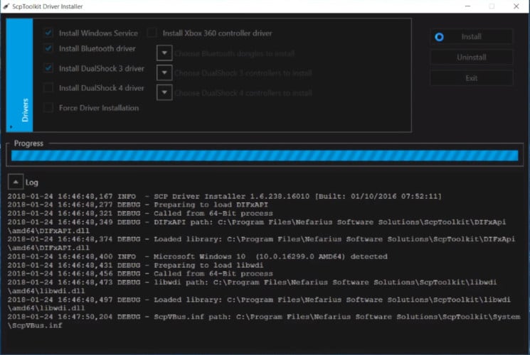Viewport: 530px width, 355px height.
Task: Click the 'Log' section label
Action: [32, 182]
